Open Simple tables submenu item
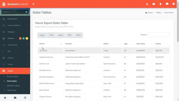Viewport: 179px width, 101px height. 13,76
